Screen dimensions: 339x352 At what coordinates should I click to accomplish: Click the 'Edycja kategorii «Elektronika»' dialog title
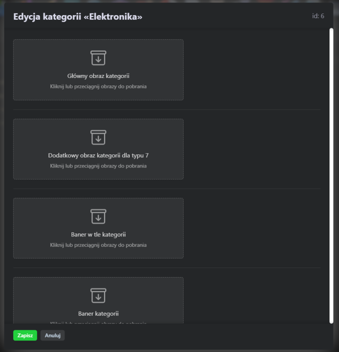pos(78,17)
